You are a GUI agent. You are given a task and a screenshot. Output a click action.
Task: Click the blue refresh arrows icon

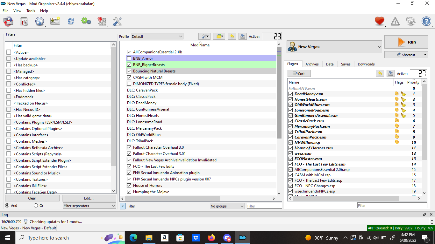(x=70, y=21)
